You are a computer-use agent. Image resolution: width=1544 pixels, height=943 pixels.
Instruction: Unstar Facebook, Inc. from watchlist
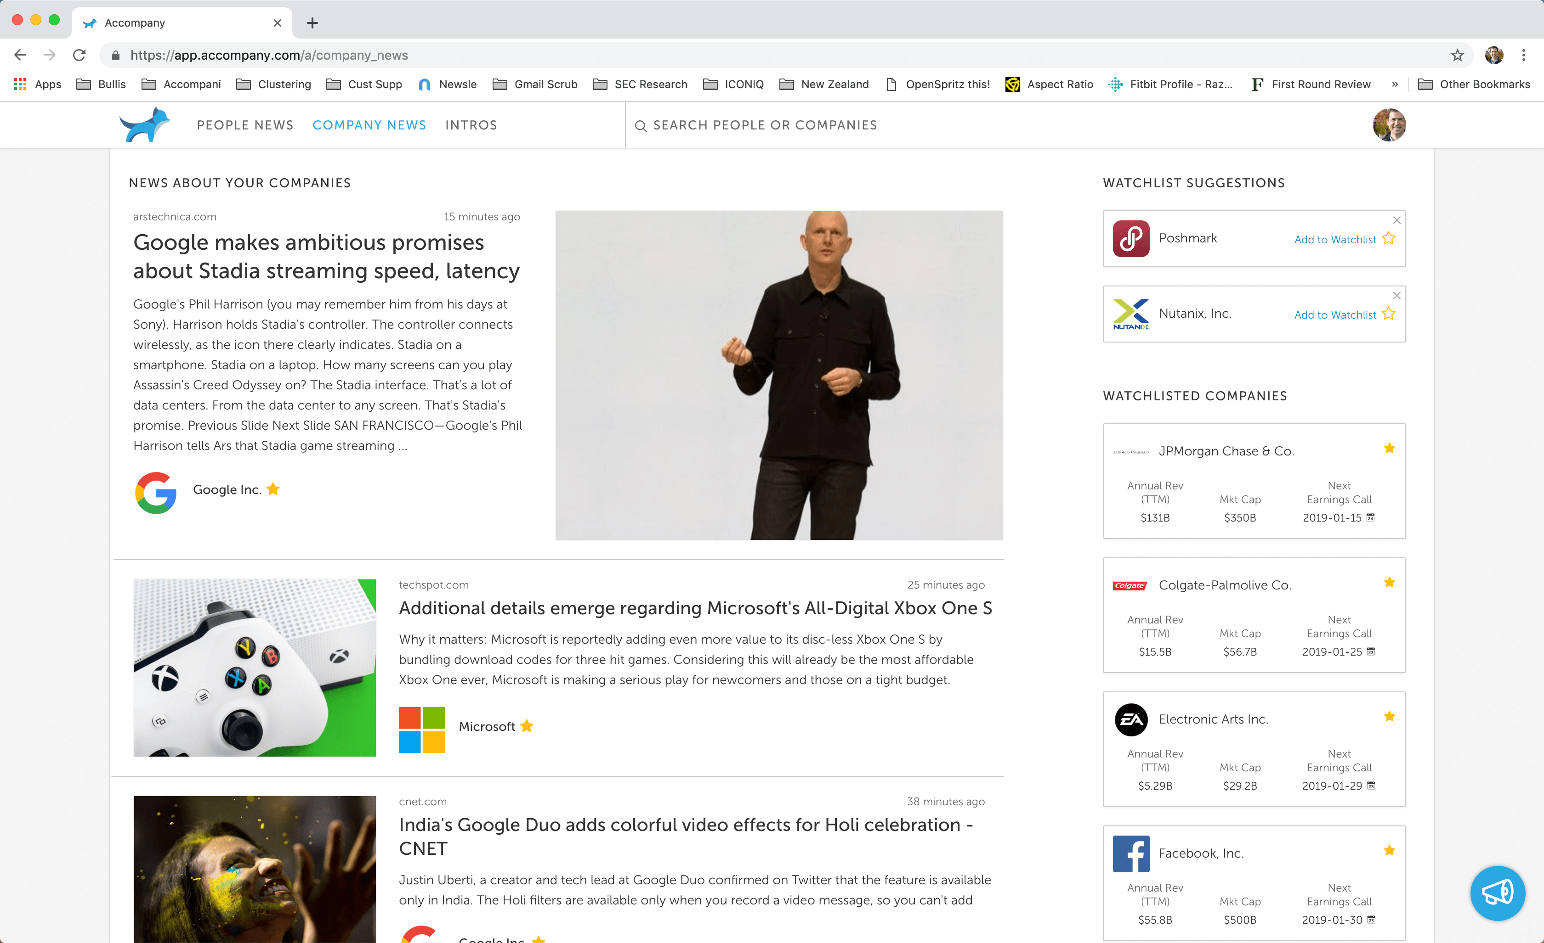tap(1389, 850)
